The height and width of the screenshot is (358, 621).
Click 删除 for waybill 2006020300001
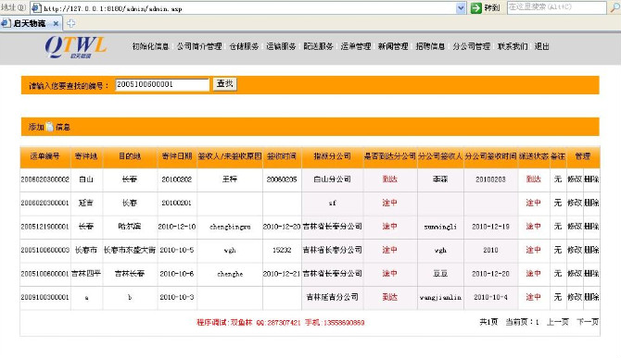(591, 203)
